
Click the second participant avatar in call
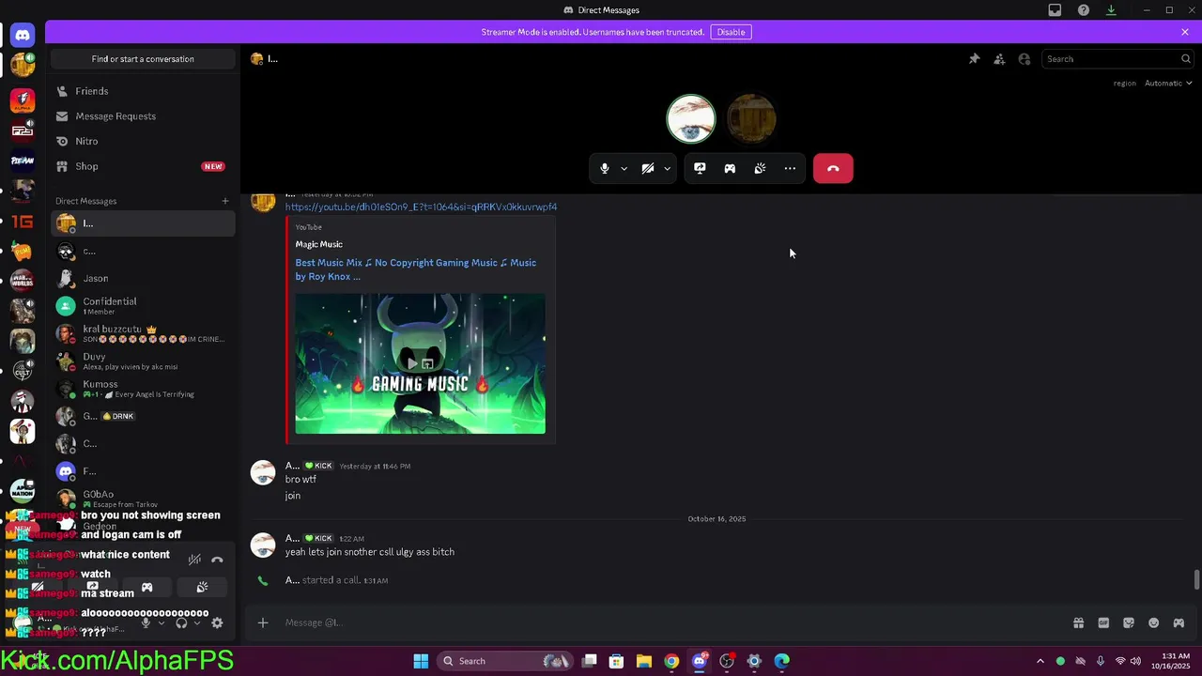(751, 118)
